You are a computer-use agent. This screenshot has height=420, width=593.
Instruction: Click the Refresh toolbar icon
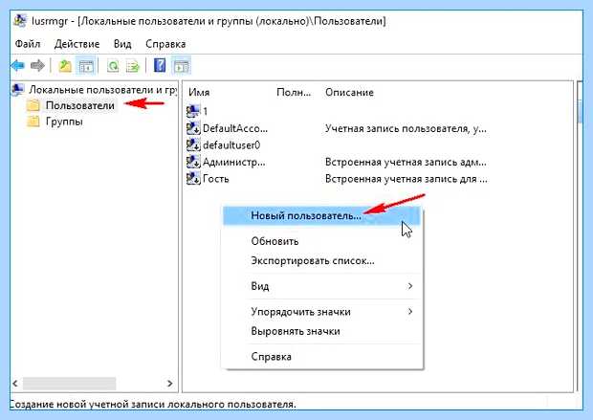point(113,66)
